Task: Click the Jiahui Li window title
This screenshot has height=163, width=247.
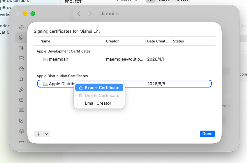Action: [110, 14]
